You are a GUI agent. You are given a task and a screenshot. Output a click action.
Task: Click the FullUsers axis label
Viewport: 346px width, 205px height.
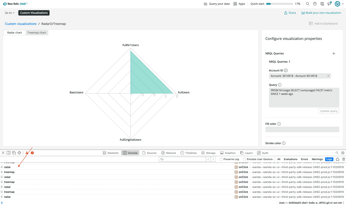click(184, 93)
